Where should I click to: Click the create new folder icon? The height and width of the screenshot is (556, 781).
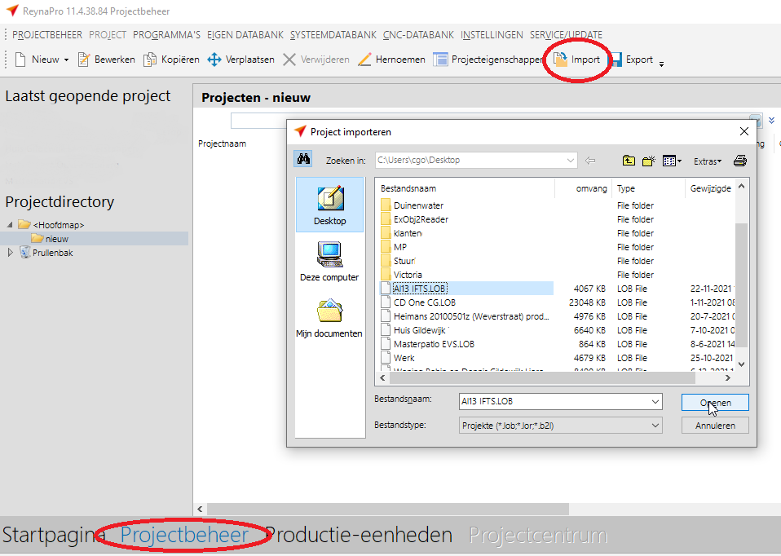pyautogui.click(x=649, y=161)
